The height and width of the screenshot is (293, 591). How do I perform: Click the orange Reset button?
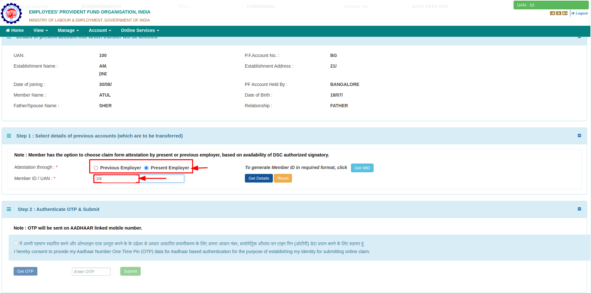(283, 178)
